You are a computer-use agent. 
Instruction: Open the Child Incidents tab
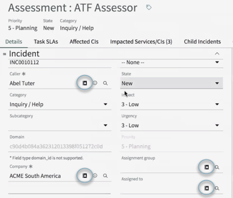tap(202, 42)
